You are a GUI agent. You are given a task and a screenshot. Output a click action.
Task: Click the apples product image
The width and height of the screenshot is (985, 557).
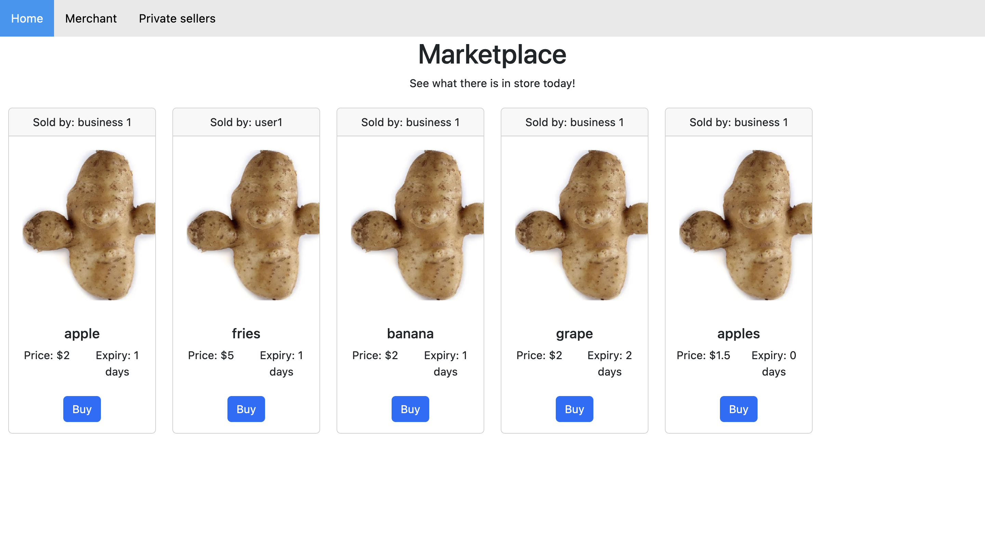(746, 225)
